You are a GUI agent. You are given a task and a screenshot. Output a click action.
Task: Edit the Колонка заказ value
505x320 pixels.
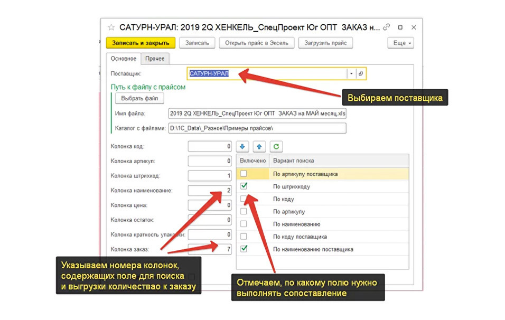coord(210,249)
